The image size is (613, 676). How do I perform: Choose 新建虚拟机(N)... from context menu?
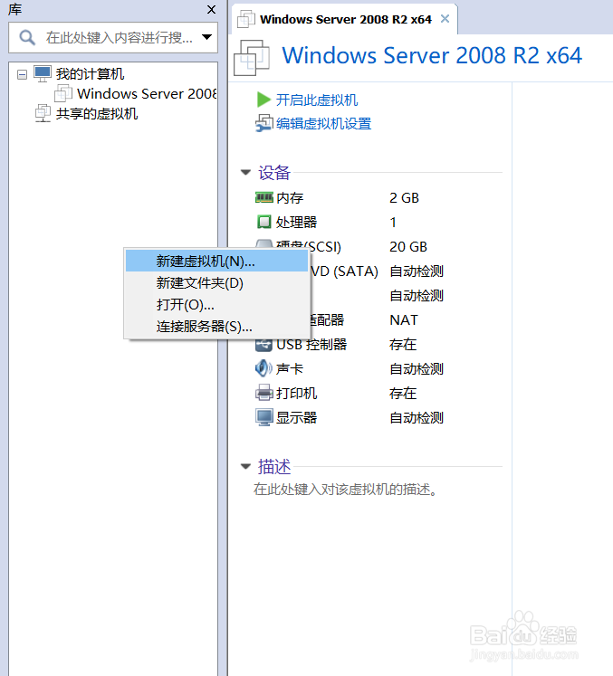point(216,262)
